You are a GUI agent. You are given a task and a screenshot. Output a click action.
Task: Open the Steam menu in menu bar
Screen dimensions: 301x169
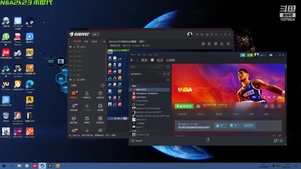[x=133, y=55]
